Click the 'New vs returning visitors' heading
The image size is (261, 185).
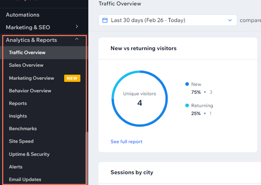coord(143,48)
